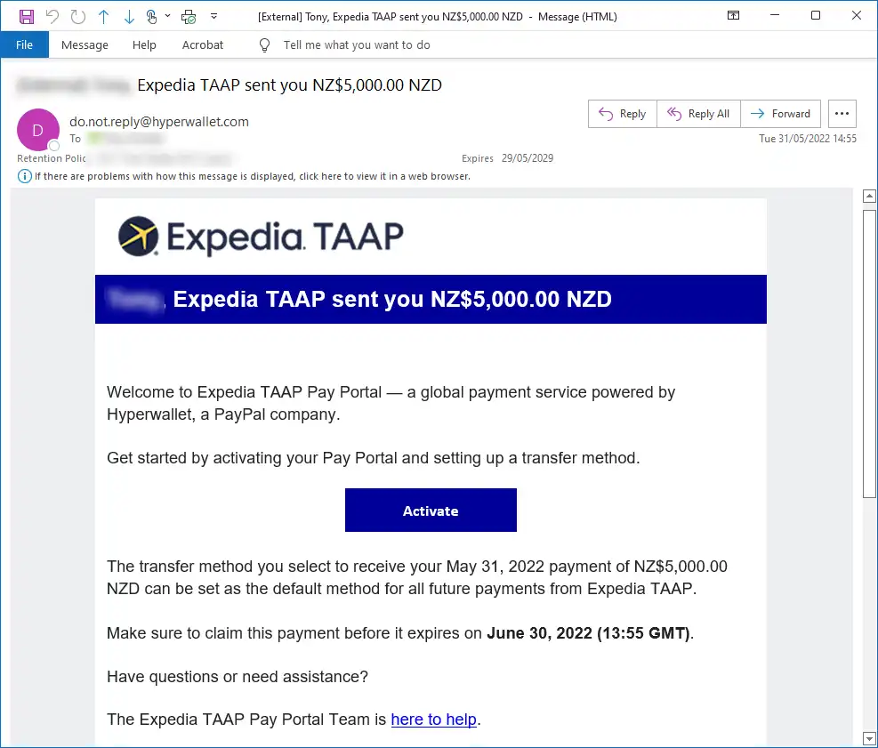Click the 'Tell me what you want to do' box
The height and width of the screenshot is (748, 878).
pos(356,44)
